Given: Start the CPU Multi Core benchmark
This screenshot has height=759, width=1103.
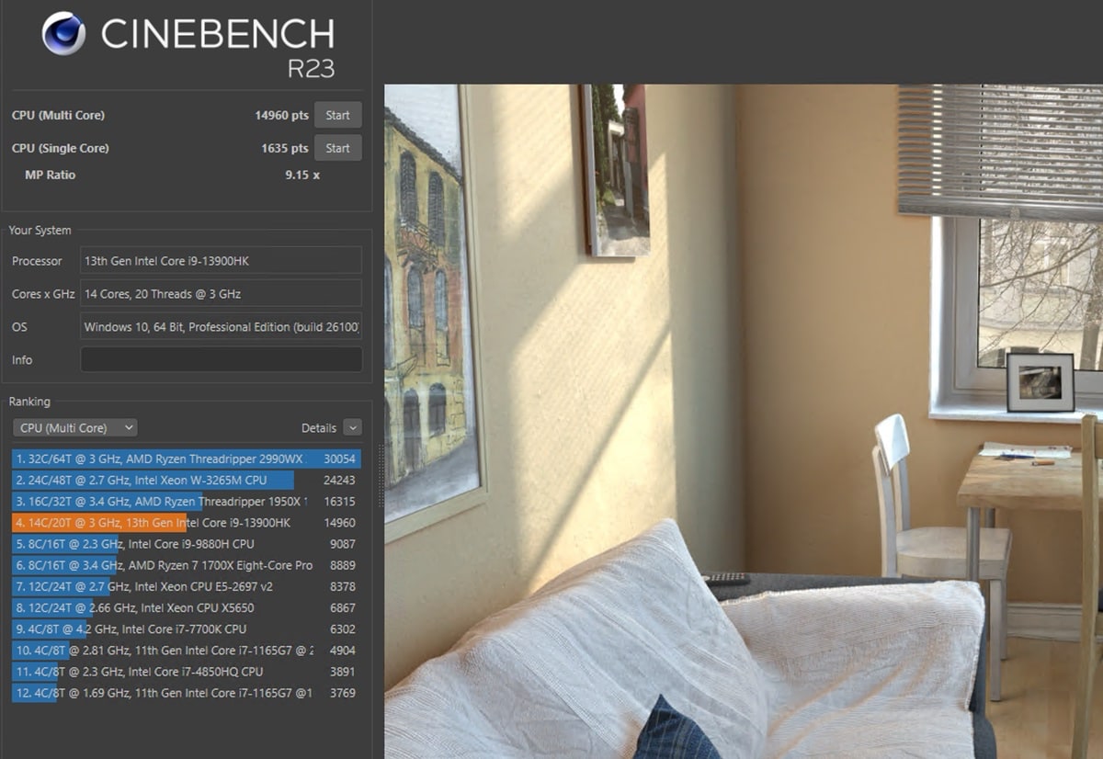Looking at the screenshot, I should (x=337, y=115).
